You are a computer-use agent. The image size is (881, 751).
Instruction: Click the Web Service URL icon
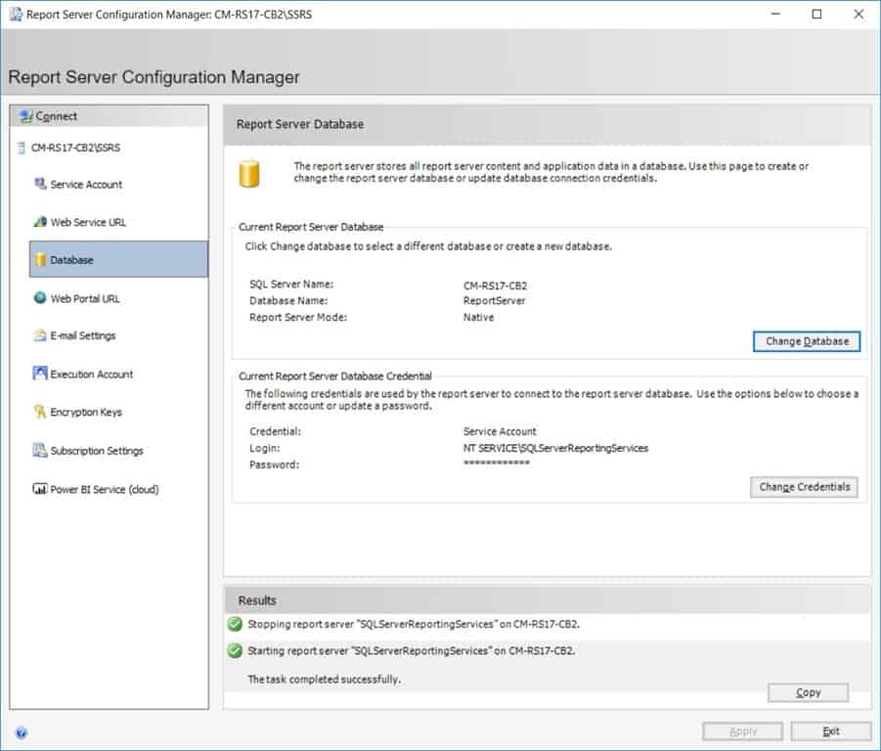[x=40, y=222]
